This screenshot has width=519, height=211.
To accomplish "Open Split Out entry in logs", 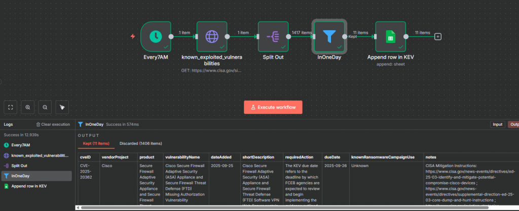I will point(36,166).
